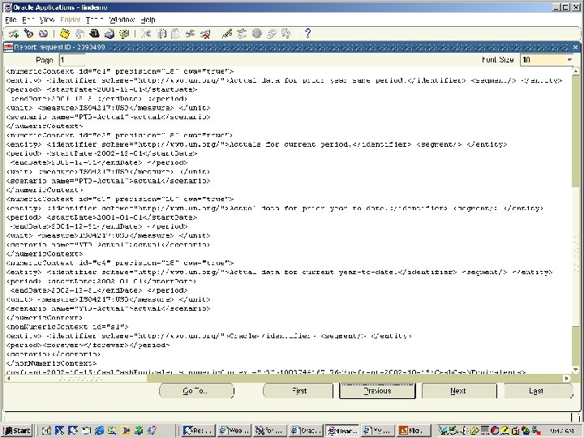Open the Edit menu
584x438 pixels.
coord(28,19)
